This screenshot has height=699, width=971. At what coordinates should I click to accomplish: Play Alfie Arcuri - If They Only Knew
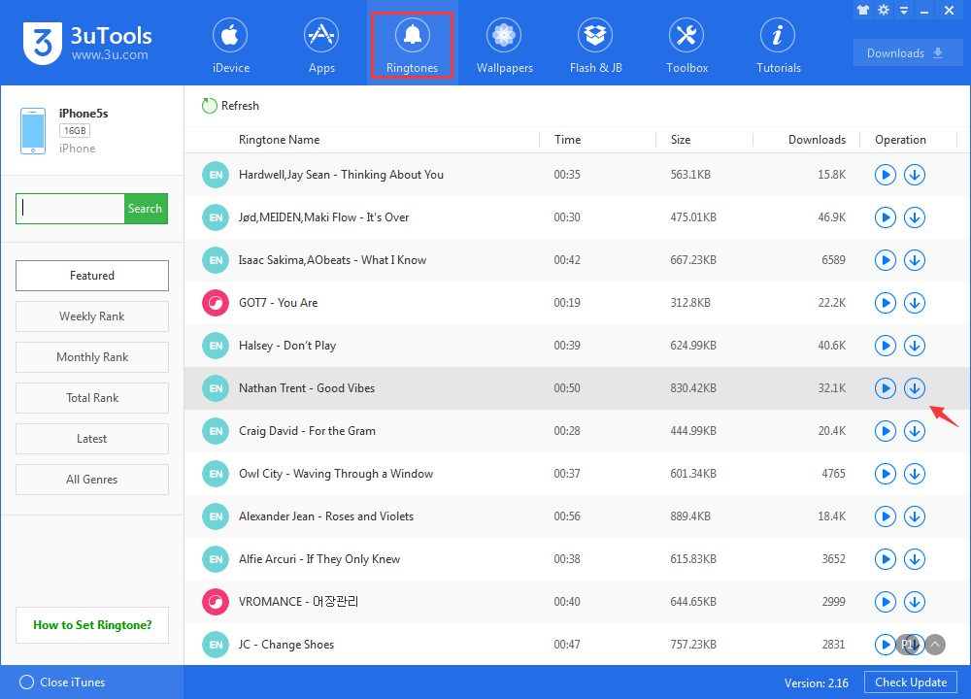click(x=886, y=559)
